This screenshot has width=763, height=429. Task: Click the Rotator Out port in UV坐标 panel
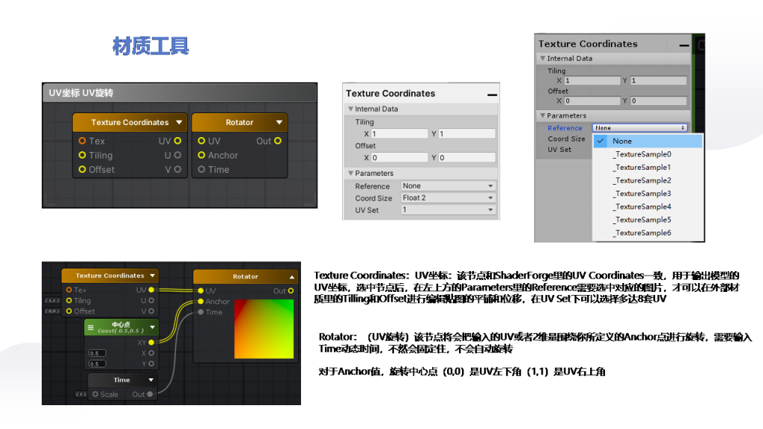pyautogui.click(x=278, y=141)
